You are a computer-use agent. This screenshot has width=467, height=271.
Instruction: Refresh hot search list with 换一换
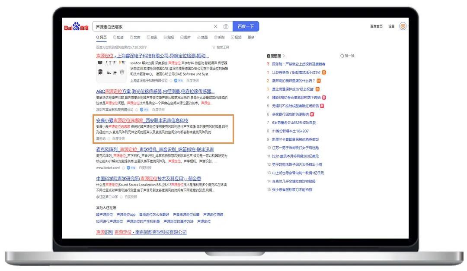click(x=347, y=56)
